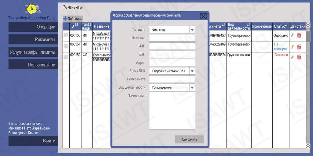Viewport: 313px width, 156px height.
Task: Delete requisite 000156 with trash icon
Action: click(299, 35)
